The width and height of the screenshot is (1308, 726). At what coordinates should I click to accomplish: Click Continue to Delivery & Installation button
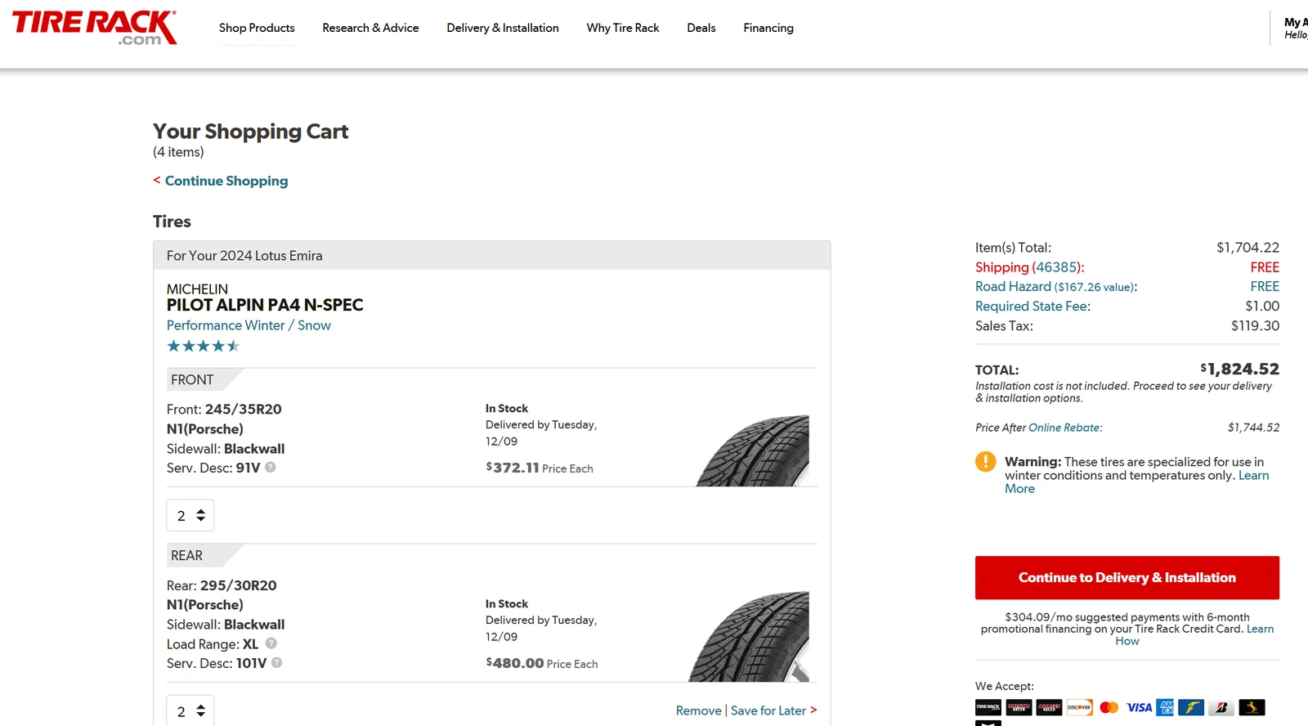pyautogui.click(x=1127, y=577)
